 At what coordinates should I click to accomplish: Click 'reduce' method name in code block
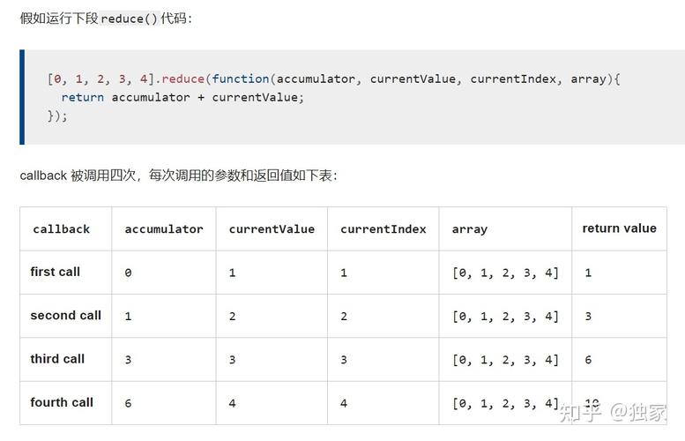(x=183, y=78)
